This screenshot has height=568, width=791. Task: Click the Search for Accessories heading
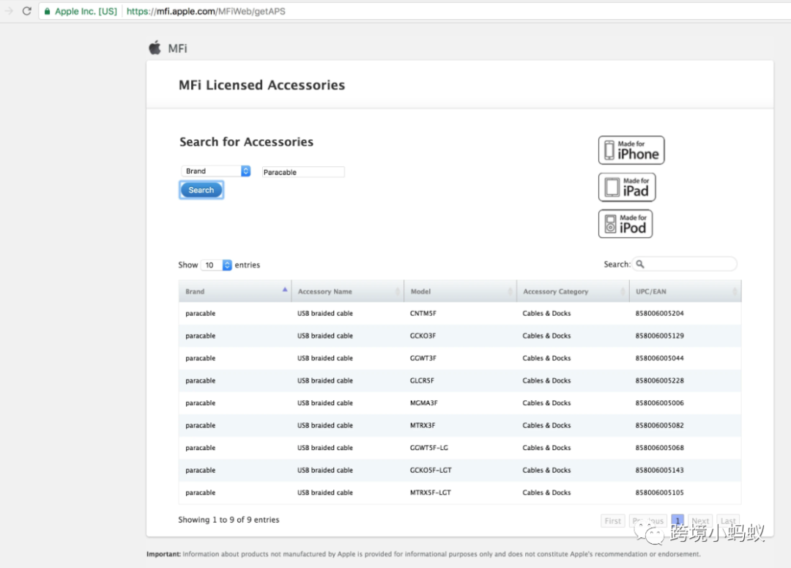[x=246, y=142]
